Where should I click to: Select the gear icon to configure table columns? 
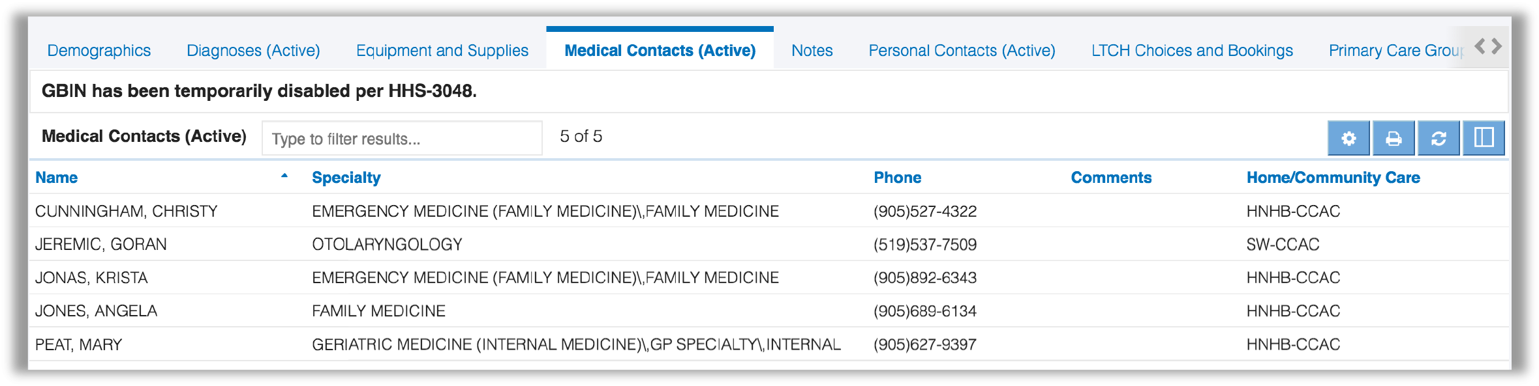click(x=1349, y=138)
